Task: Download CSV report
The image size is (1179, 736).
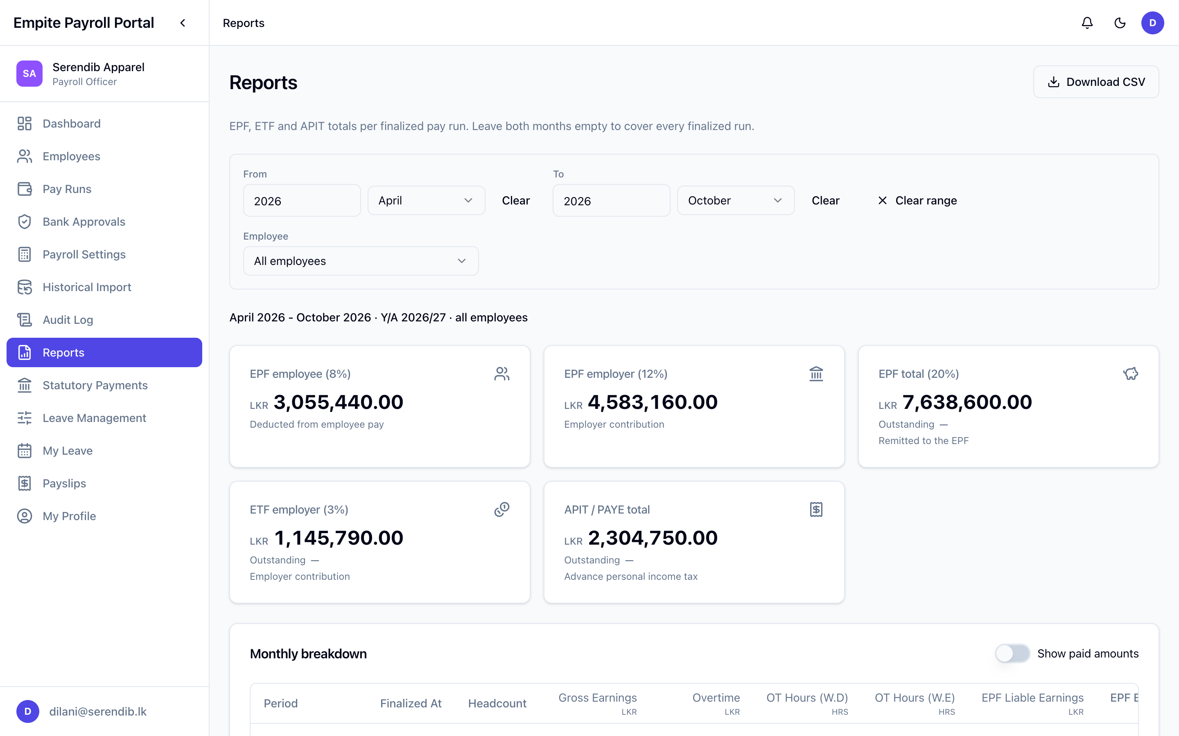Action: coord(1095,82)
